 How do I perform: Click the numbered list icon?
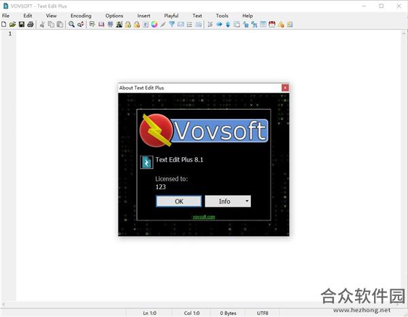[x=190, y=24]
